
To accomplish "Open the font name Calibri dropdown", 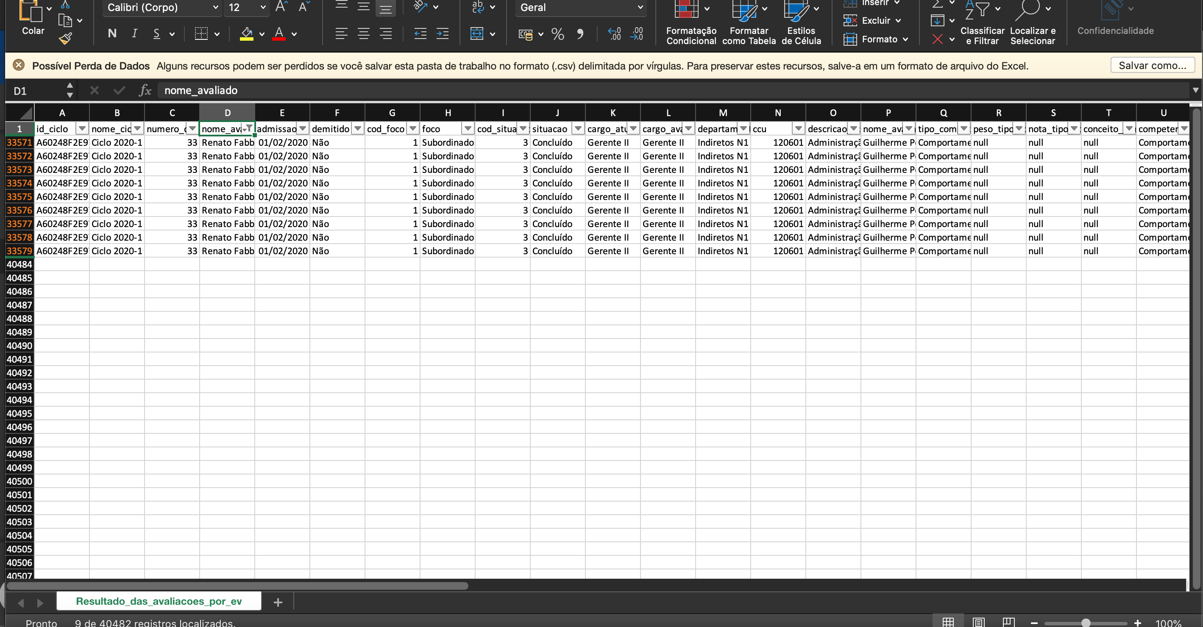I will tap(215, 8).
